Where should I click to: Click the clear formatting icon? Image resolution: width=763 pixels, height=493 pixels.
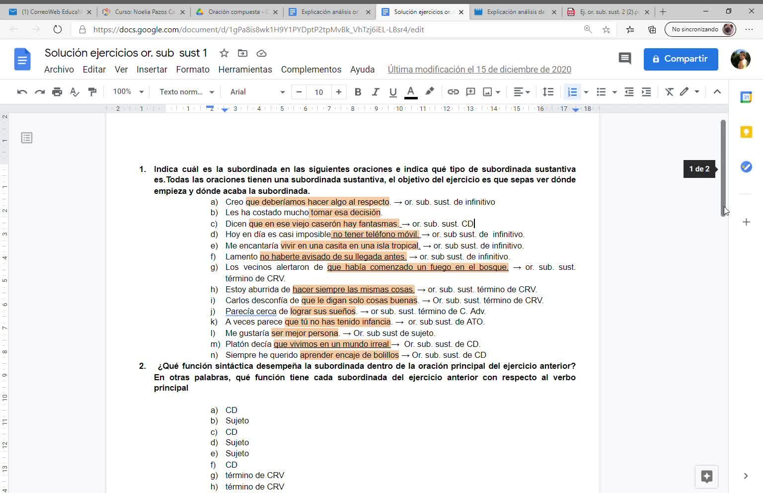(669, 92)
